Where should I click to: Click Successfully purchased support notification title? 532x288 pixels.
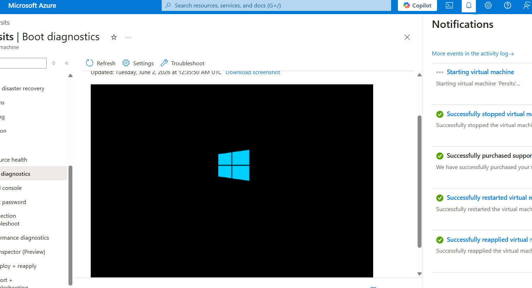click(x=489, y=156)
